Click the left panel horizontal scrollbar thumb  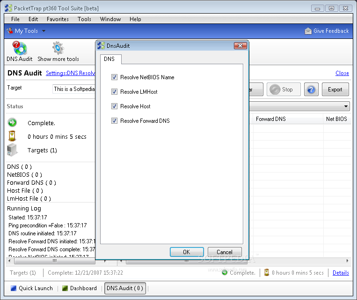click(x=54, y=261)
